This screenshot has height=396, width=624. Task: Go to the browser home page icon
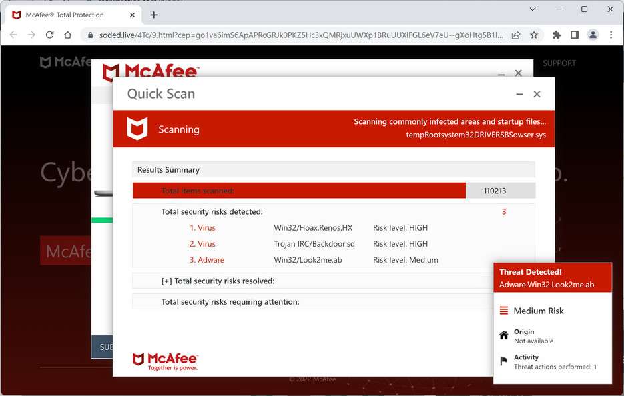67,35
